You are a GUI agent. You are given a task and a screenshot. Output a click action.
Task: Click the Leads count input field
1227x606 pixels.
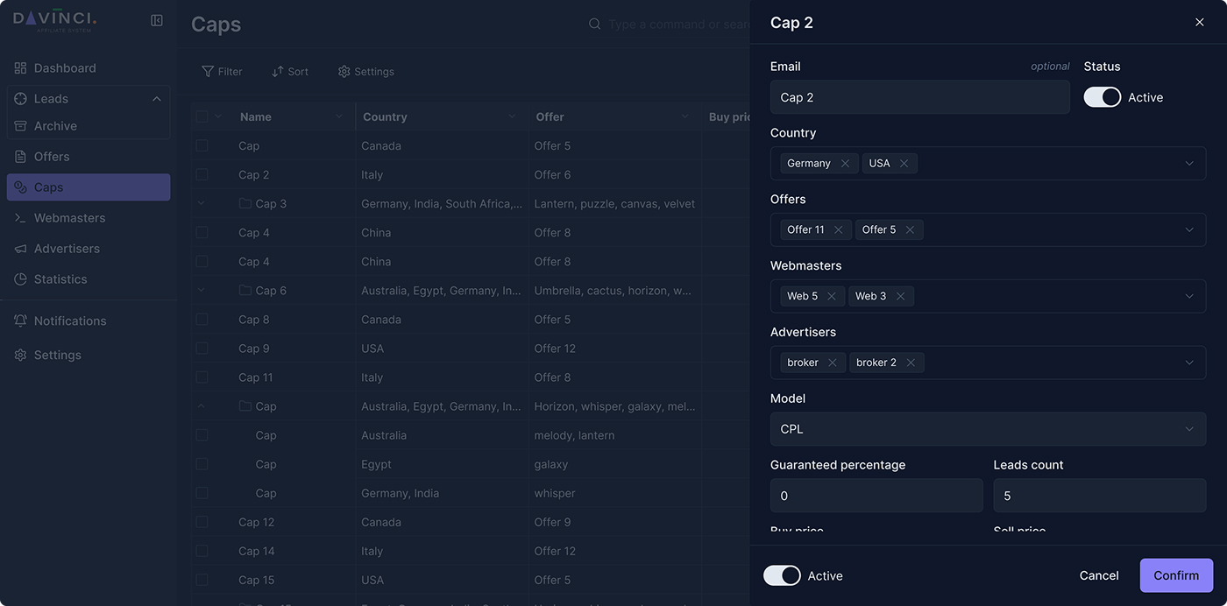(1099, 496)
